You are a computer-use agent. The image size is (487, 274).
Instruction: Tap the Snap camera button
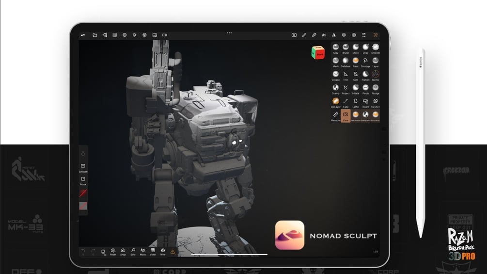tap(123, 252)
